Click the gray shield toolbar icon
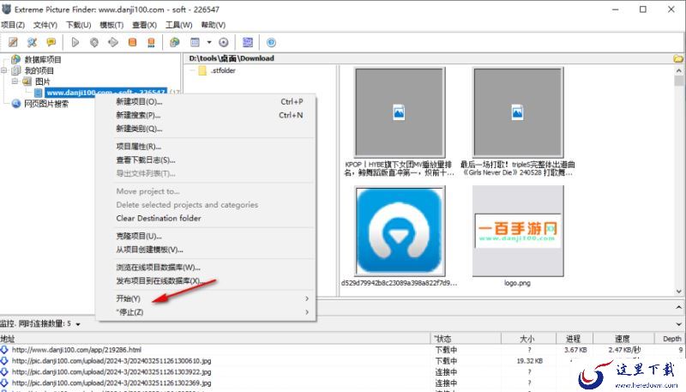Viewport: 686px width, 392px height. tap(94, 42)
